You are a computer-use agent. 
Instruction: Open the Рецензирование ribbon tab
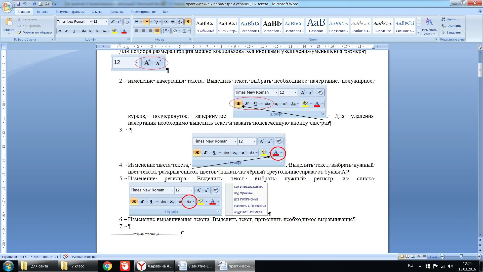coord(143,12)
